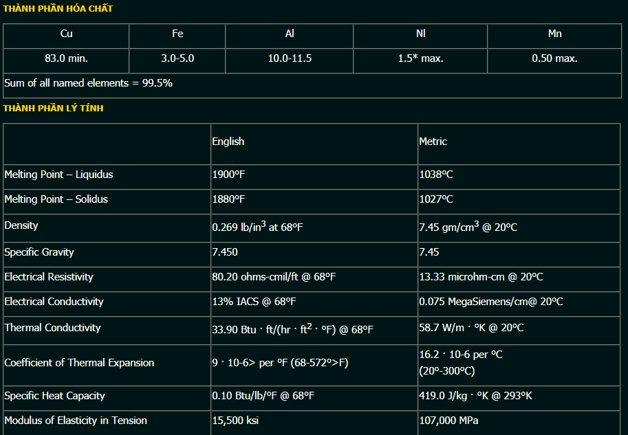Select the 'Metric' column header
The height and width of the screenshot is (435, 628).
[433, 142]
